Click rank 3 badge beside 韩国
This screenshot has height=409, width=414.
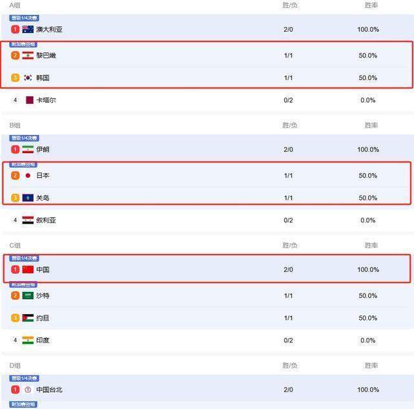[16, 78]
